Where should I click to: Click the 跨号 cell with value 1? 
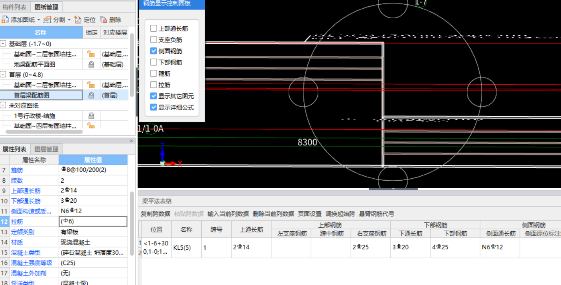[216, 247]
